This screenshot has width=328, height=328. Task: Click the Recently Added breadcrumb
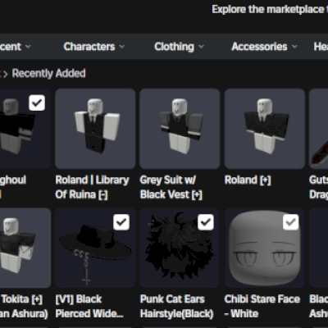click(x=49, y=74)
